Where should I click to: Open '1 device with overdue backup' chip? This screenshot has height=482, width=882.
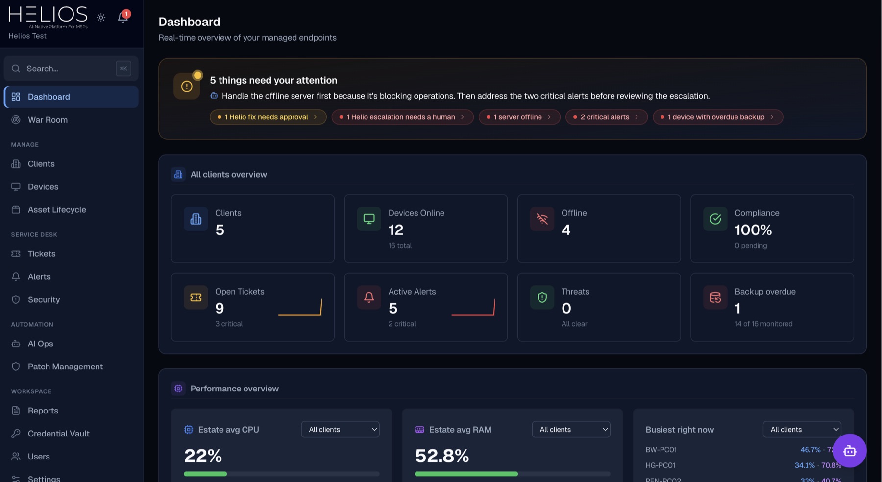click(x=718, y=117)
